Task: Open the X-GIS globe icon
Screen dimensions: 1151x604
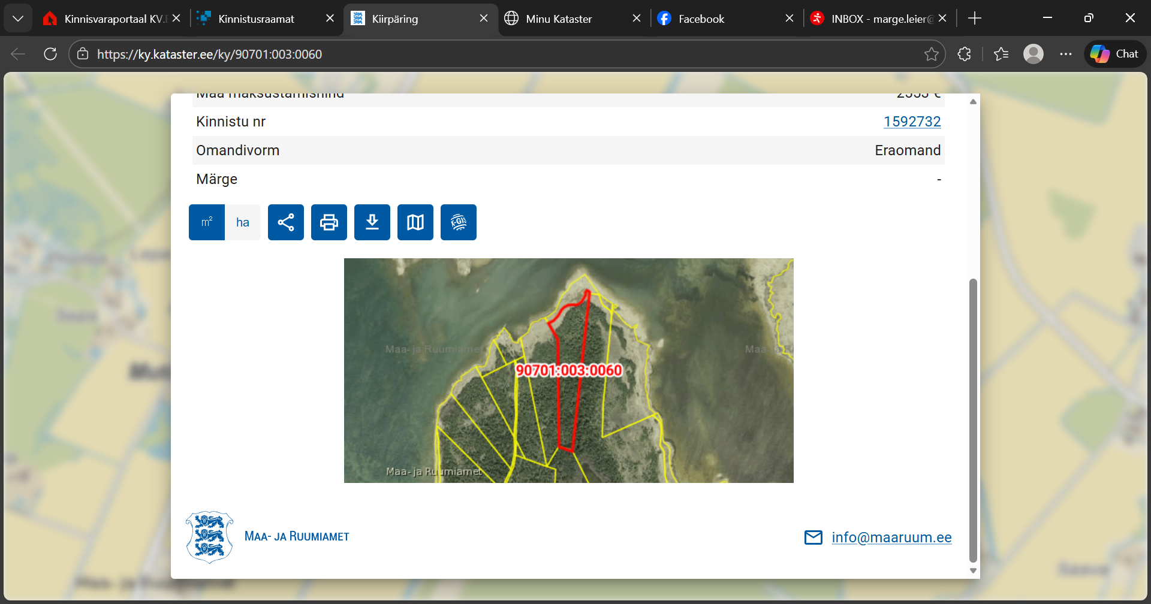Action: [459, 222]
